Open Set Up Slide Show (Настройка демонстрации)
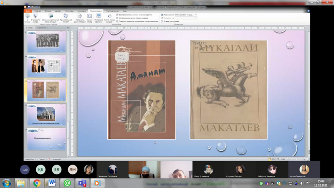 80,18
